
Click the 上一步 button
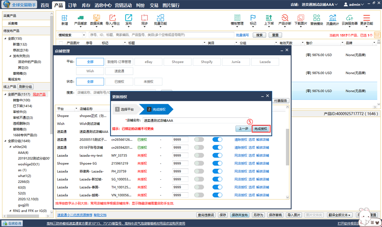point(243,129)
